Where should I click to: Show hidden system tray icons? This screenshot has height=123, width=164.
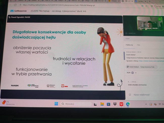pos(146,104)
